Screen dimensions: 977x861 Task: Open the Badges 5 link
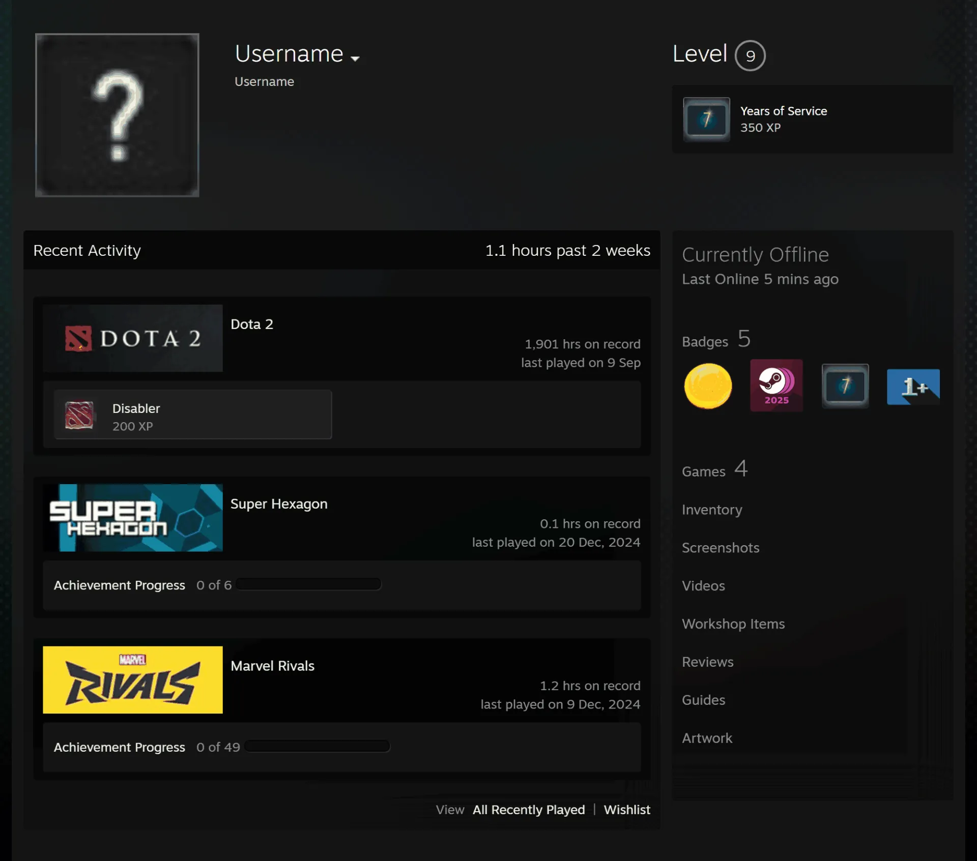click(x=716, y=339)
